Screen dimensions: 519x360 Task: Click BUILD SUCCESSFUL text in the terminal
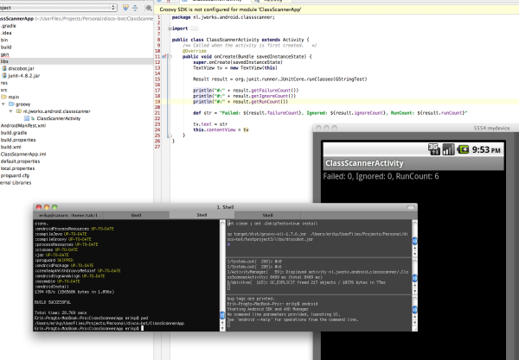53,302
